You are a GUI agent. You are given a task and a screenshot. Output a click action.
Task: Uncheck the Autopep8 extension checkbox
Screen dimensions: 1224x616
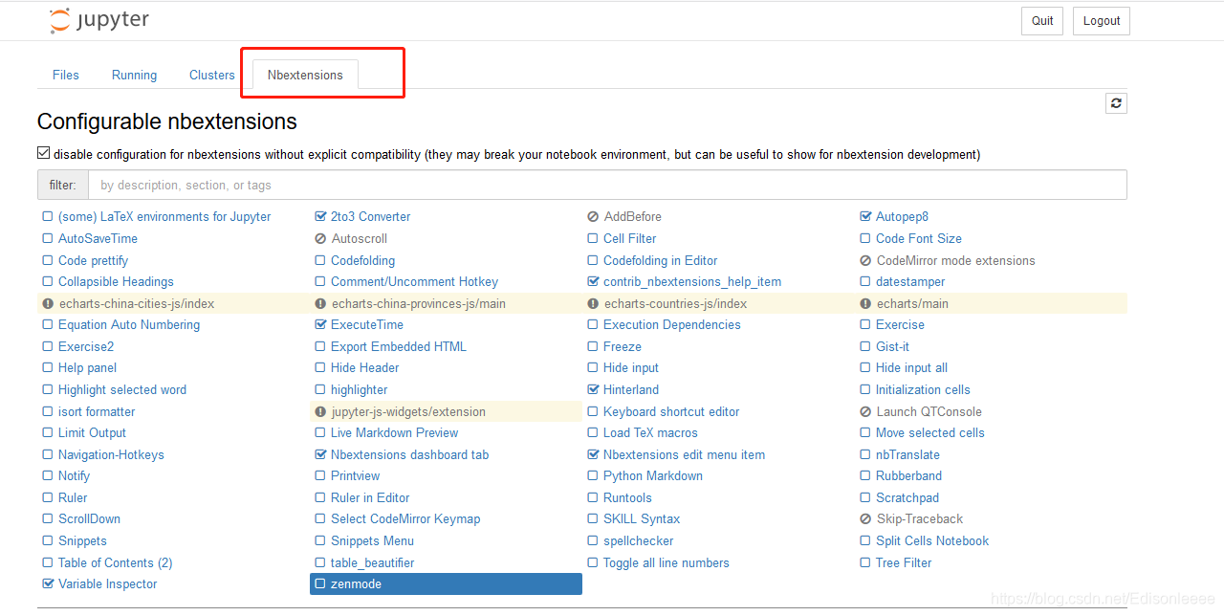[865, 217]
